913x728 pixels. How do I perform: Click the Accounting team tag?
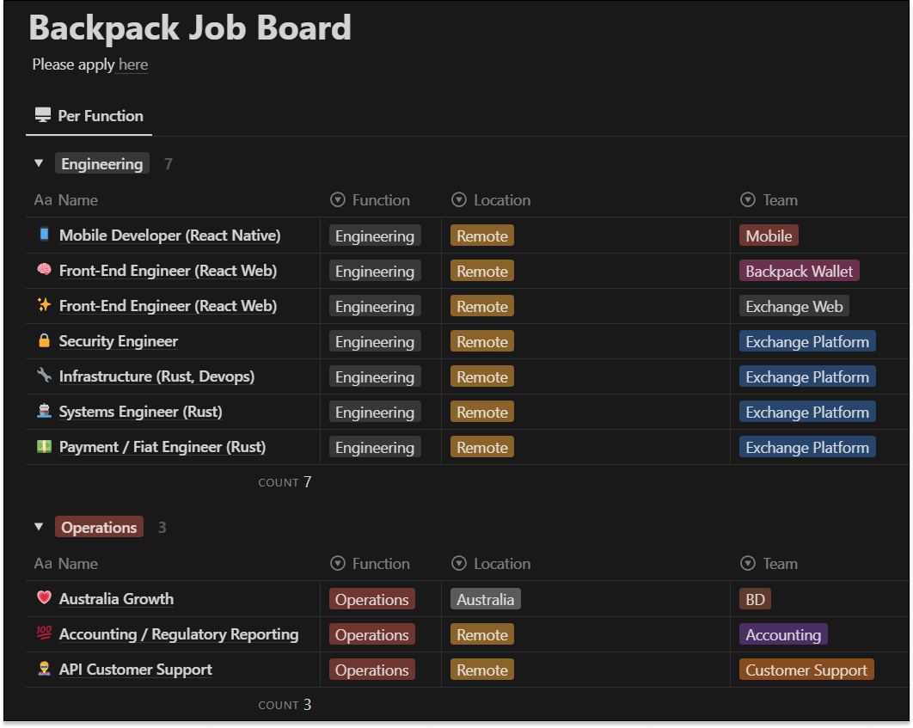tap(783, 635)
